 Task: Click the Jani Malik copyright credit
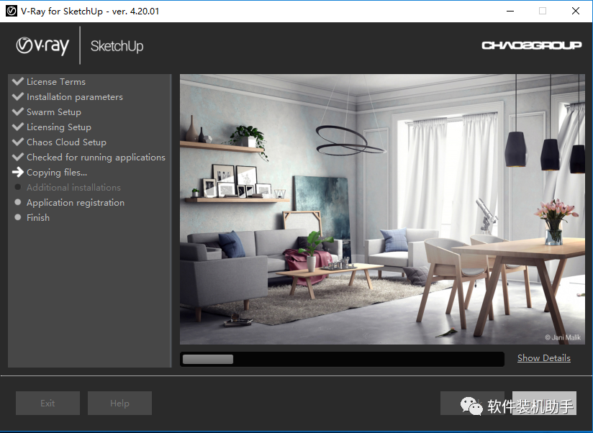(x=563, y=337)
